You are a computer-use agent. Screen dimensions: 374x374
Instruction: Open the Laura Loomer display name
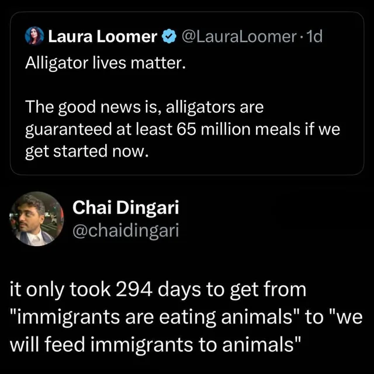[103, 37]
